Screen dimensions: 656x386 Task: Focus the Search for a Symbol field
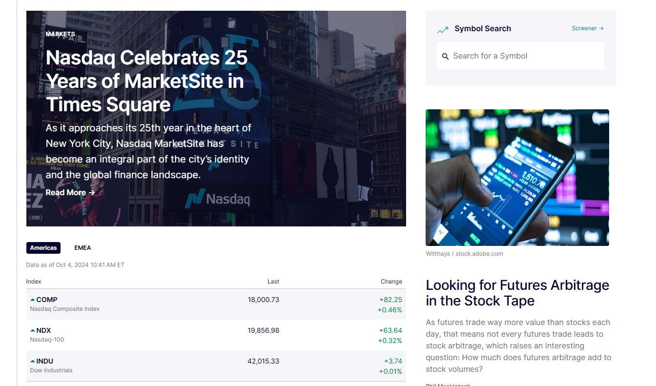coord(525,56)
